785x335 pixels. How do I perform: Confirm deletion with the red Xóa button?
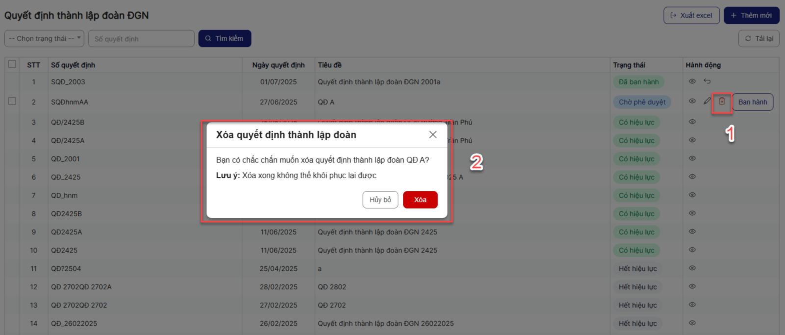pyautogui.click(x=420, y=200)
